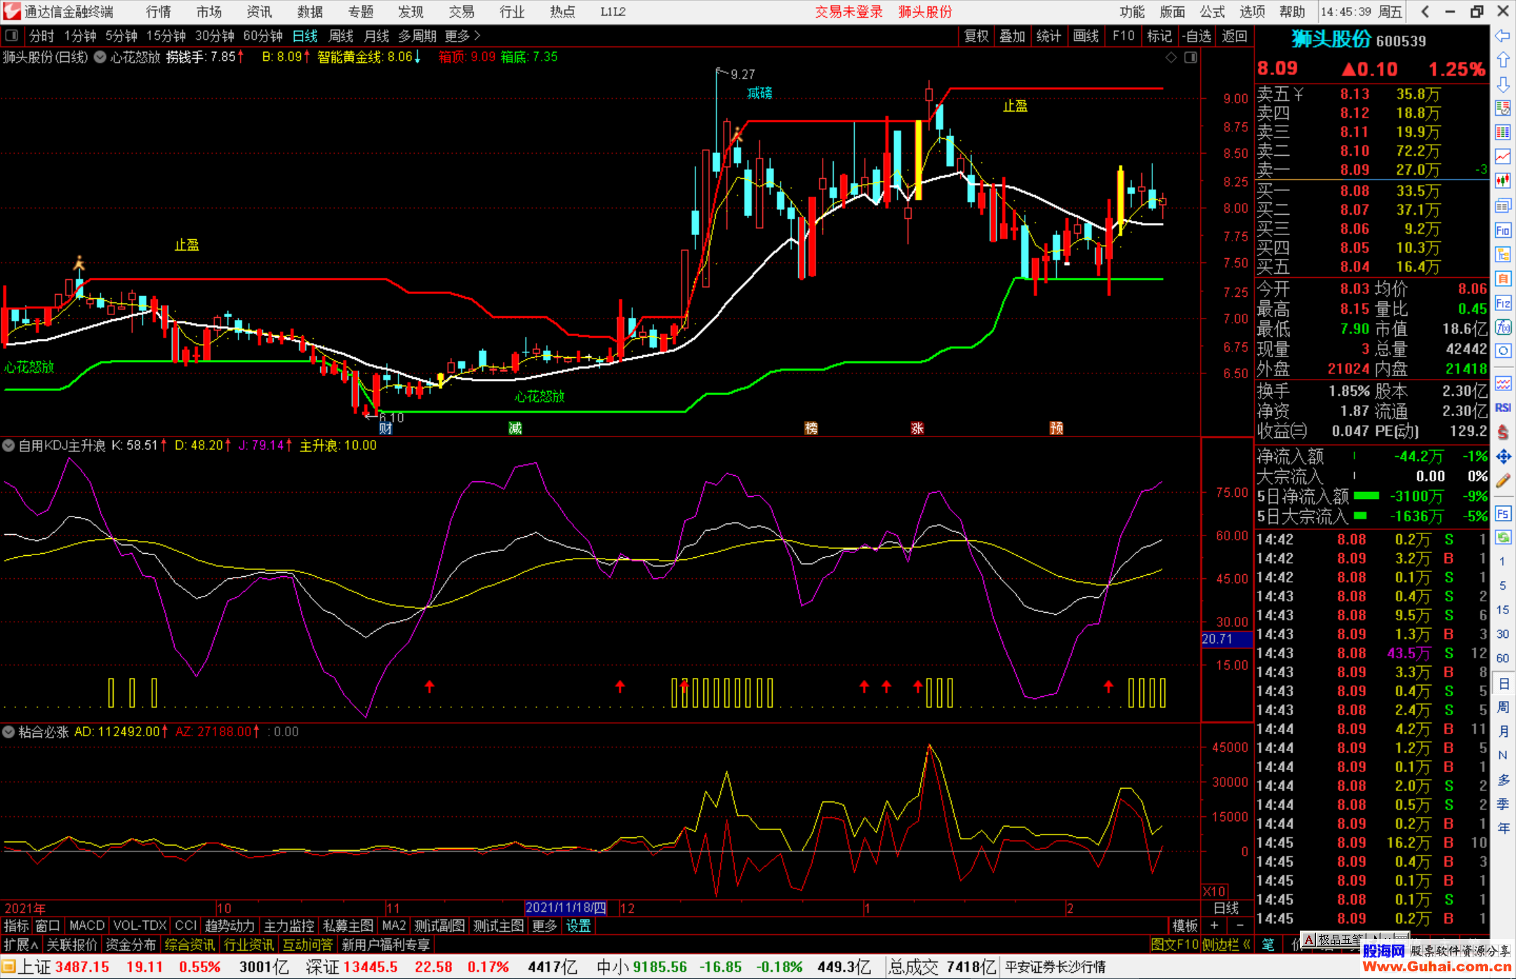1516x979 pixels.
Task: Switch to the VOL-TDX indicator tab
Action: click(140, 926)
